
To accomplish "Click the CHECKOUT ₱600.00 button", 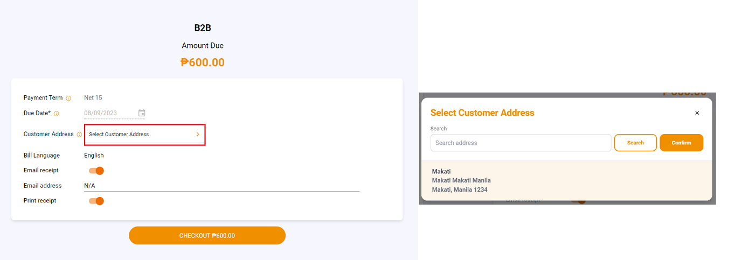I will coord(207,235).
